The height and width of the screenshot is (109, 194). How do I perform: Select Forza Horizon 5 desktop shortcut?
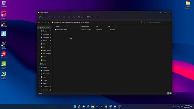point(4,15)
